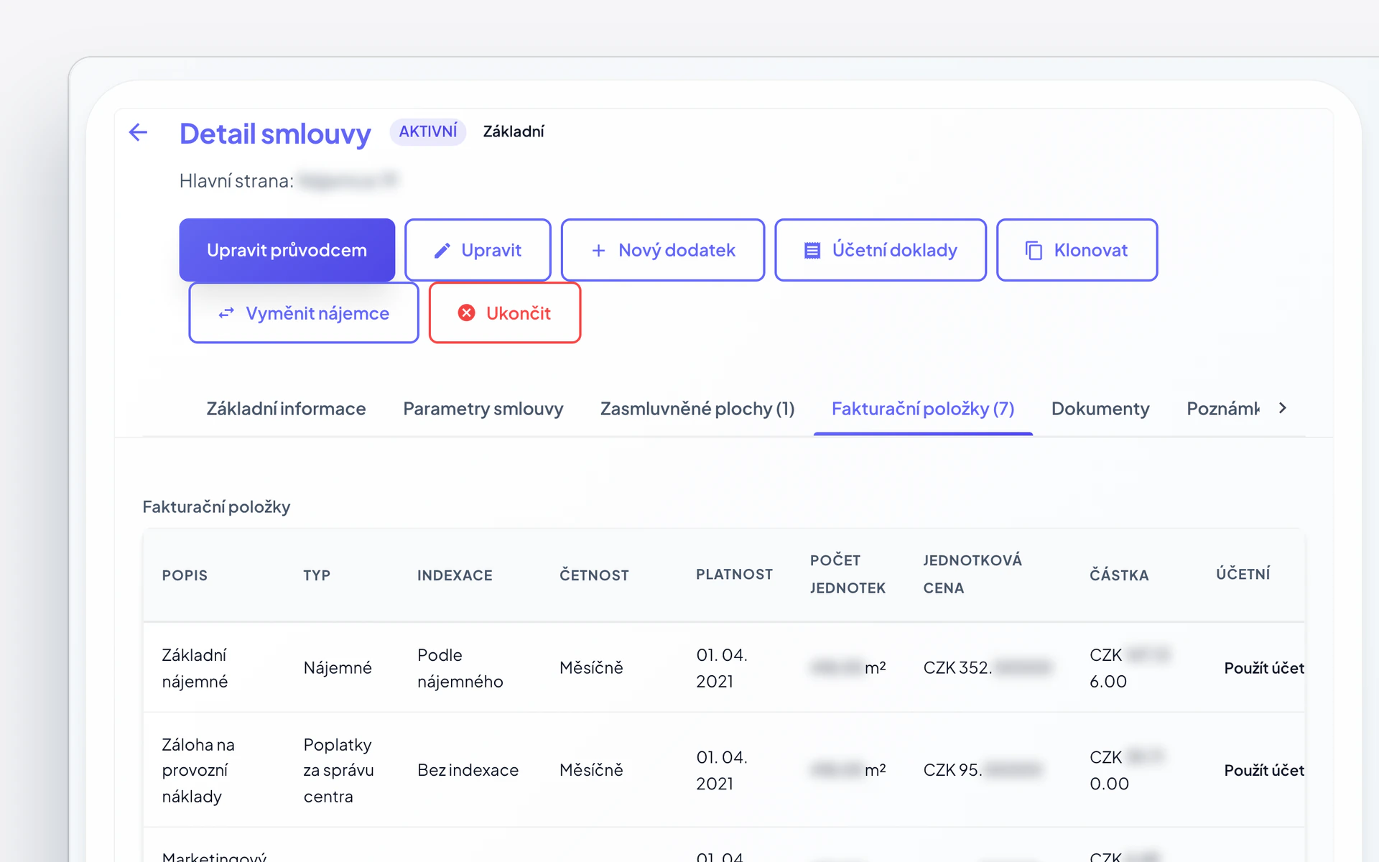Click Použít účet in Záloha na provozní row

click(1264, 770)
